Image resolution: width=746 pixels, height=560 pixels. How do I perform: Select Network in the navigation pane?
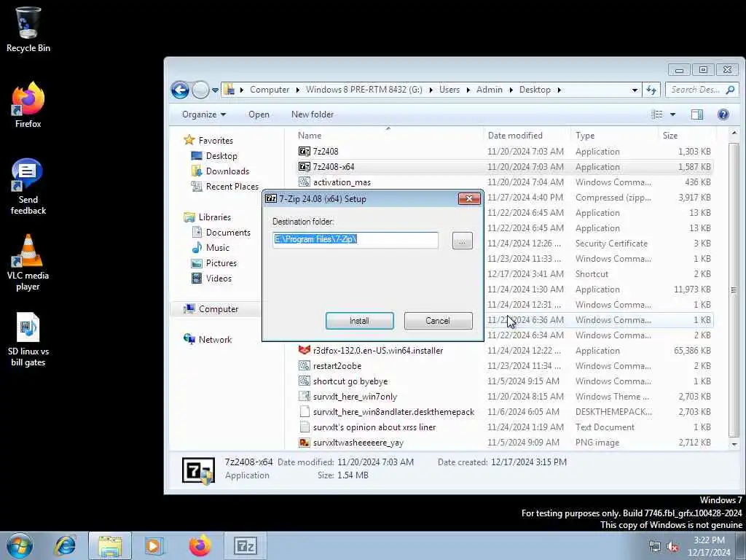click(x=208, y=340)
